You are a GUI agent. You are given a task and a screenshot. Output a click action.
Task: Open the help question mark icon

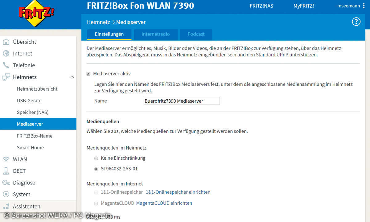(356, 22)
